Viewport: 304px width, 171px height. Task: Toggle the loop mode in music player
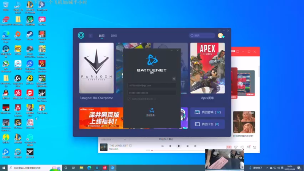pyautogui.click(x=163, y=146)
